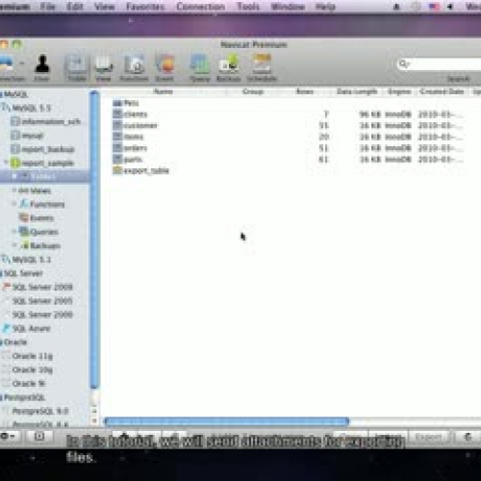Image resolution: width=481 pixels, height=481 pixels.
Task: Click the MySQL 5.5 connection icon
Action: (x=7, y=108)
